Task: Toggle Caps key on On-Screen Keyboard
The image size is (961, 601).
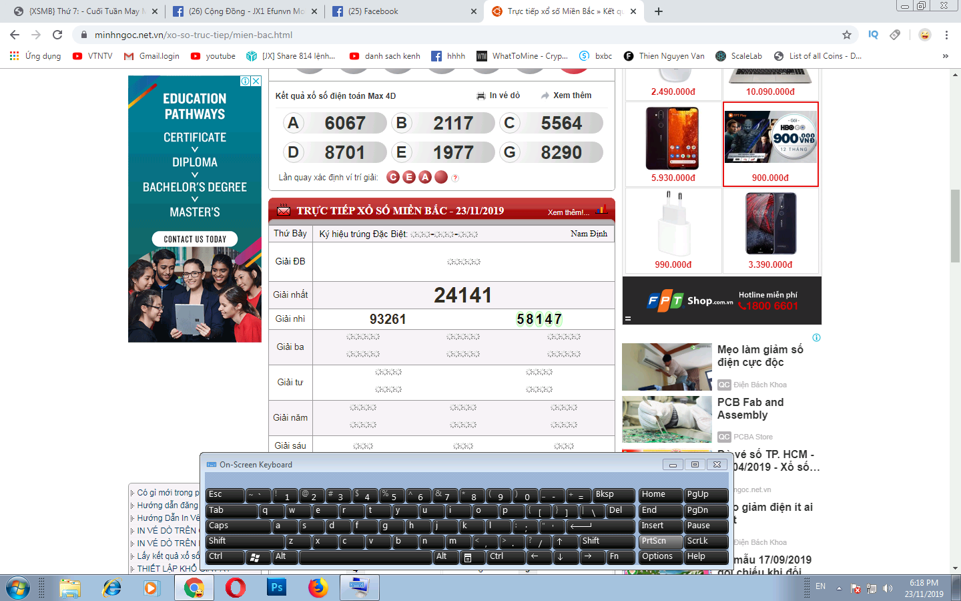Action: click(x=231, y=526)
